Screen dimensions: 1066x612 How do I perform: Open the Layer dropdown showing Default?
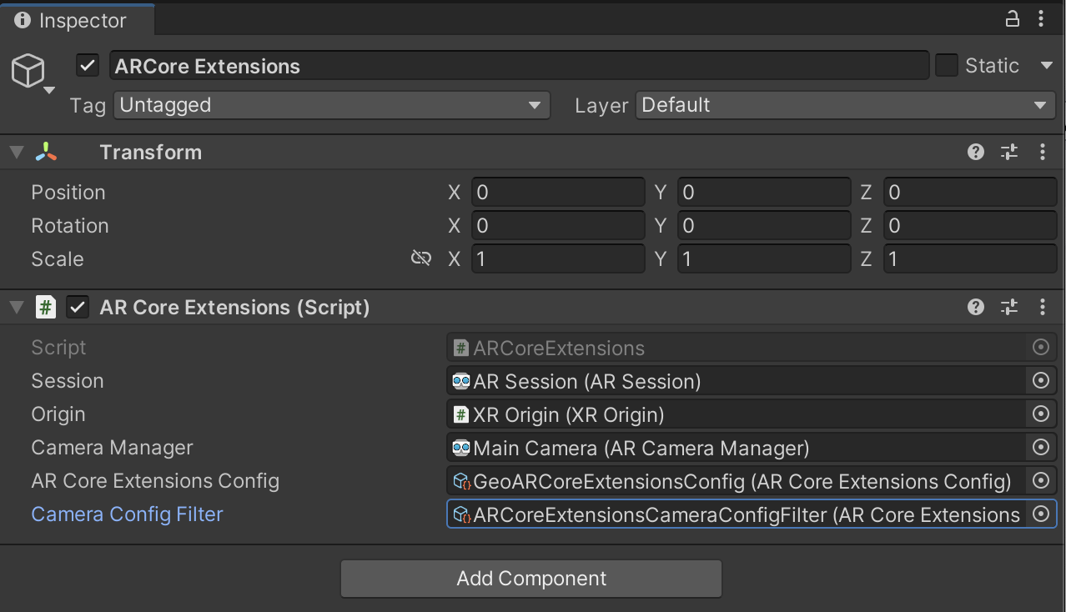(845, 105)
